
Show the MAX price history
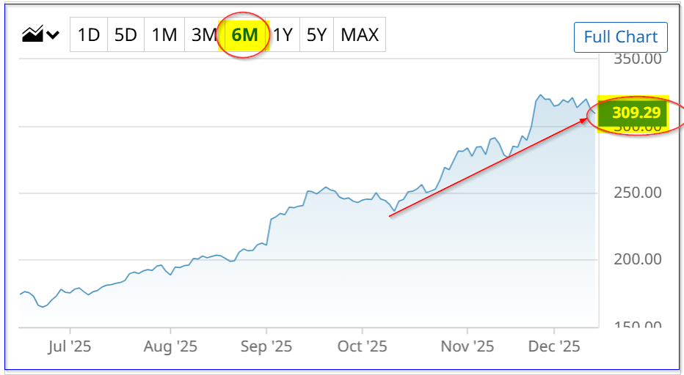click(x=360, y=34)
